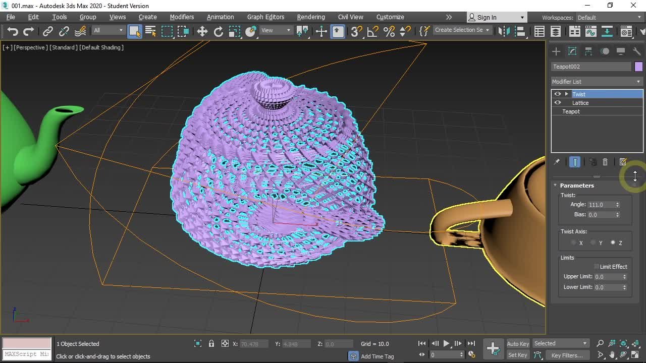
Task: Click the Pin Stack icon
Action: pyautogui.click(x=557, y=162)
